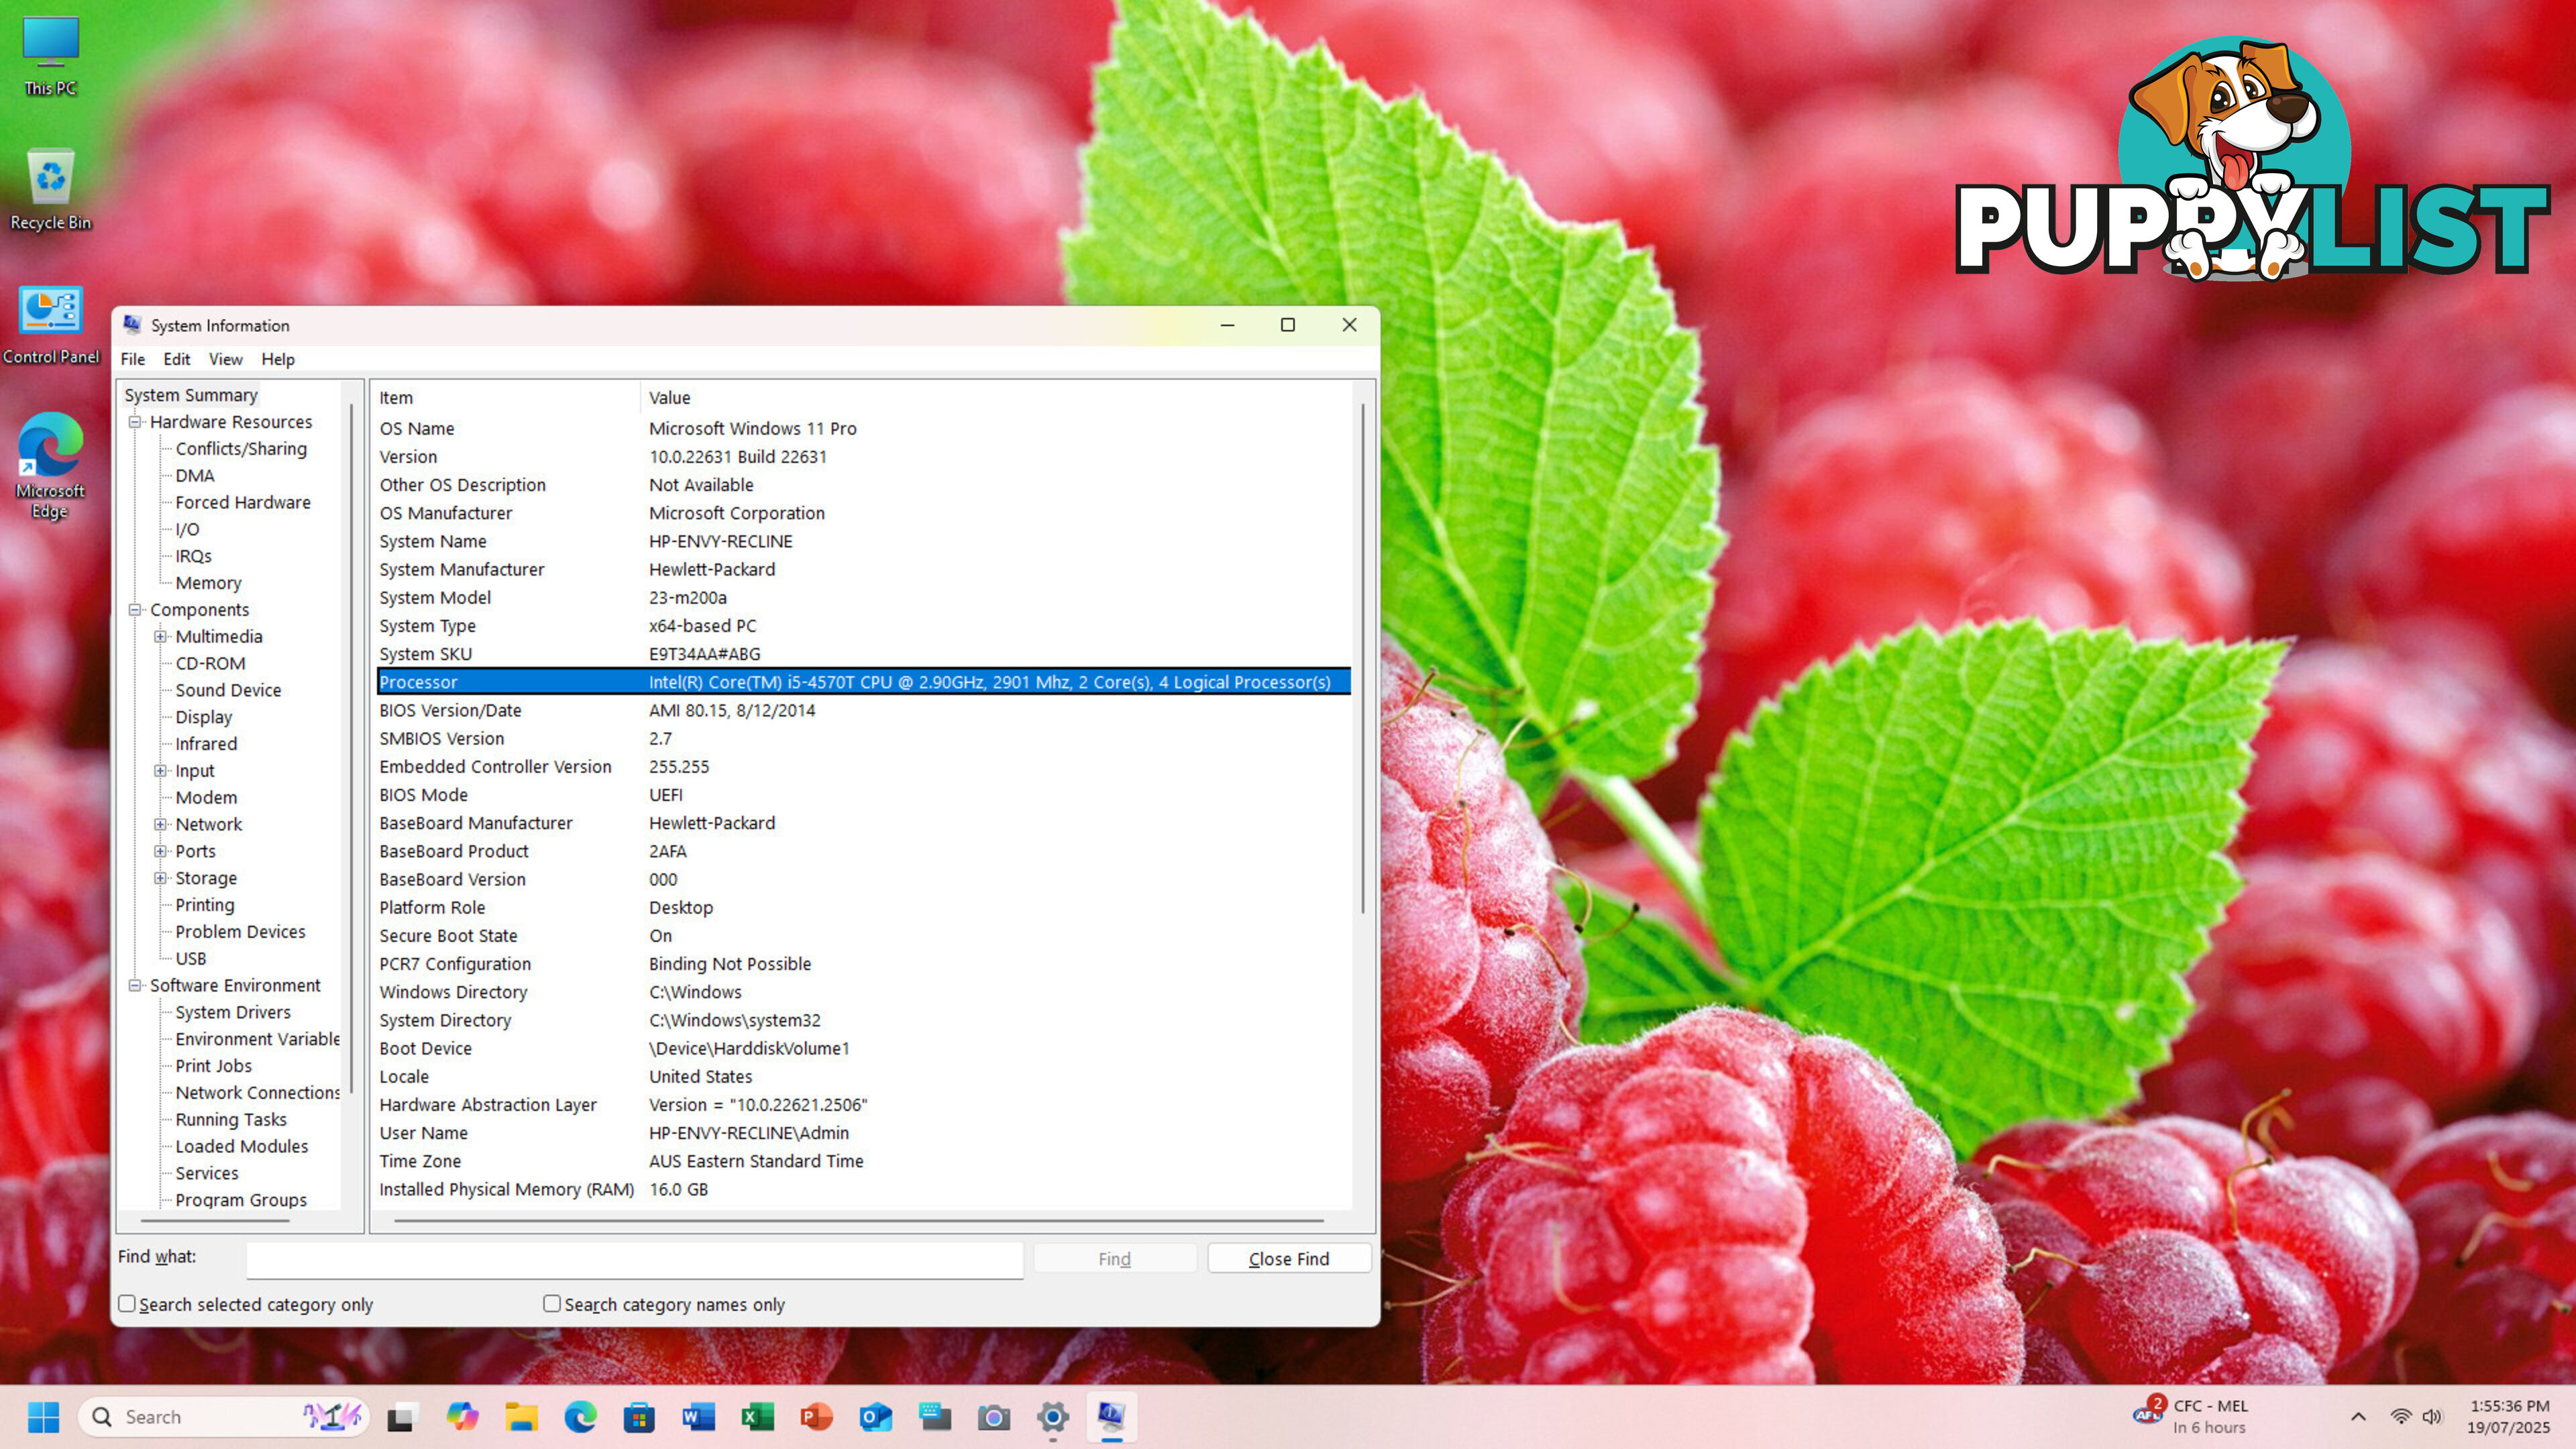This screenshot has height=1449, width=2576.
Task: Select the IRQs tree item
Action: tap(194, 556)
